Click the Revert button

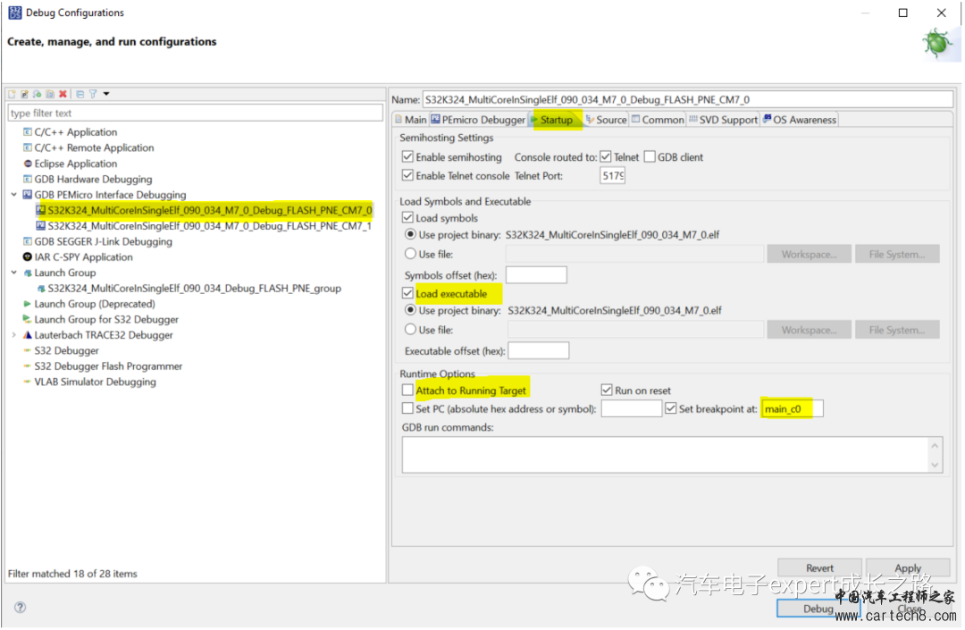(819, 567)
